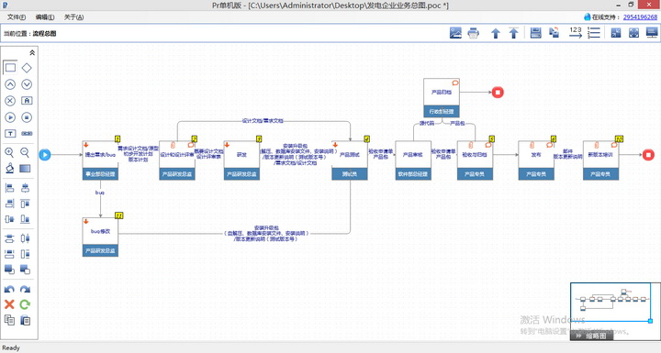661x353 pixels.
Task: Click the yellow number badge on 产品测试
Action: pos(367,139)
